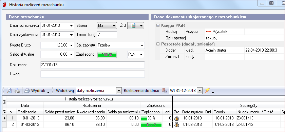Viewport: 285px width, 132px height.
Task: Click the Wydatek value in the Rodzaj row
Action: tap(220, 32)
